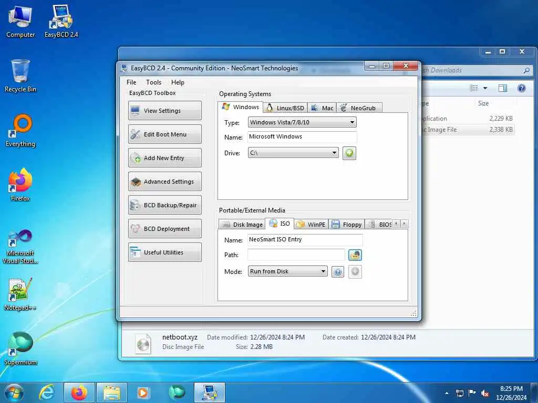This screenshot has height=403, width=538.
Task: Click the grey add ISO entry button
Action: [355, 272]
